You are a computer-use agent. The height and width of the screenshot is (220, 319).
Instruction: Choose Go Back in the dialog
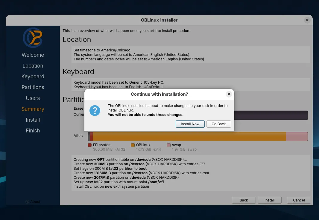pos(218,124)
